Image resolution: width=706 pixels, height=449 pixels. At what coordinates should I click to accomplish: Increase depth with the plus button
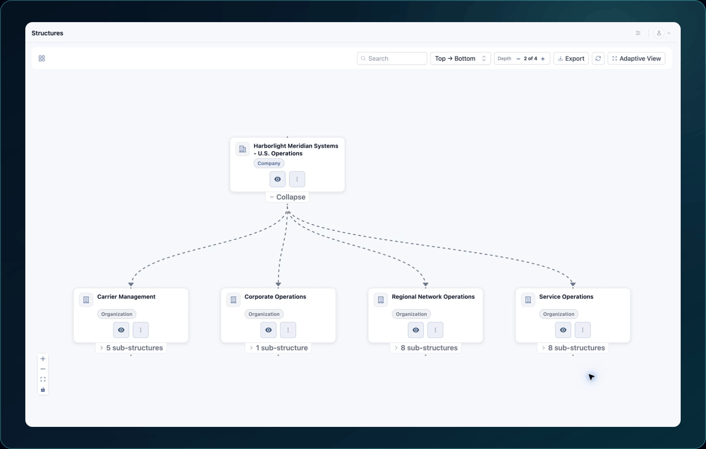tap(543, 59)
